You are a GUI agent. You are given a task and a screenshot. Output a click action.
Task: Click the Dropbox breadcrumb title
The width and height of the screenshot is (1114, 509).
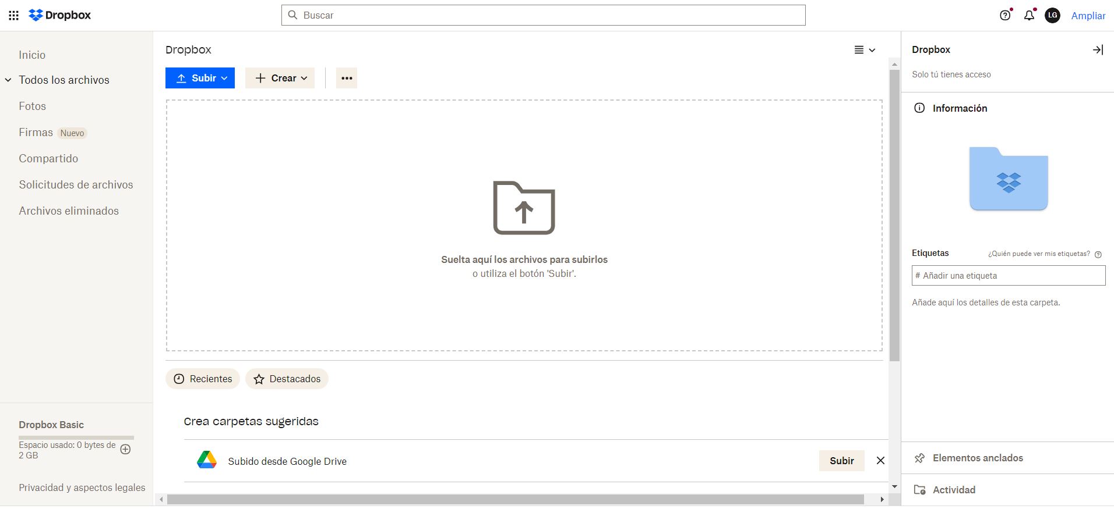pos(188,50)
